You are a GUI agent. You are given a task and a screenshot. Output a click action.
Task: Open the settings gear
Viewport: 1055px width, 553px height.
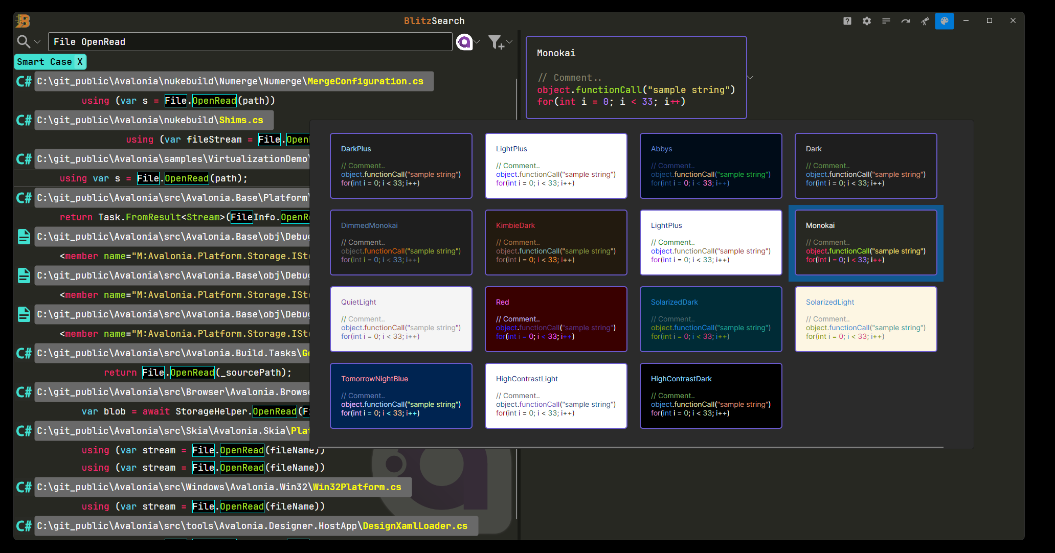click(867, 21)
